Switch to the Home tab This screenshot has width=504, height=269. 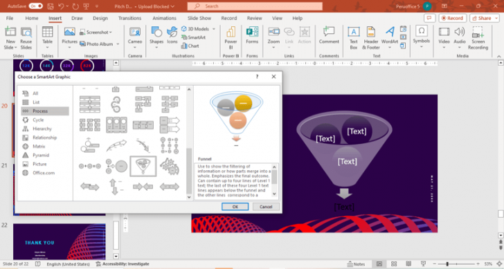pyautogui.click(x=32, y=18)
